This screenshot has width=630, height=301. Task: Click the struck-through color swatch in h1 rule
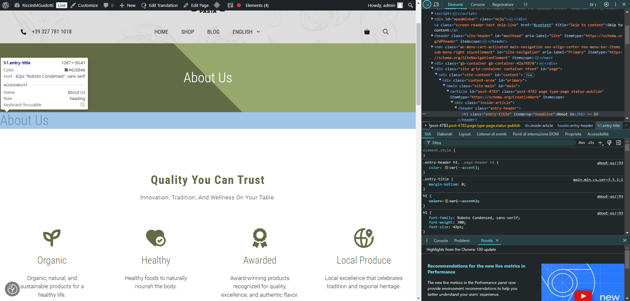tap(447, 201)
